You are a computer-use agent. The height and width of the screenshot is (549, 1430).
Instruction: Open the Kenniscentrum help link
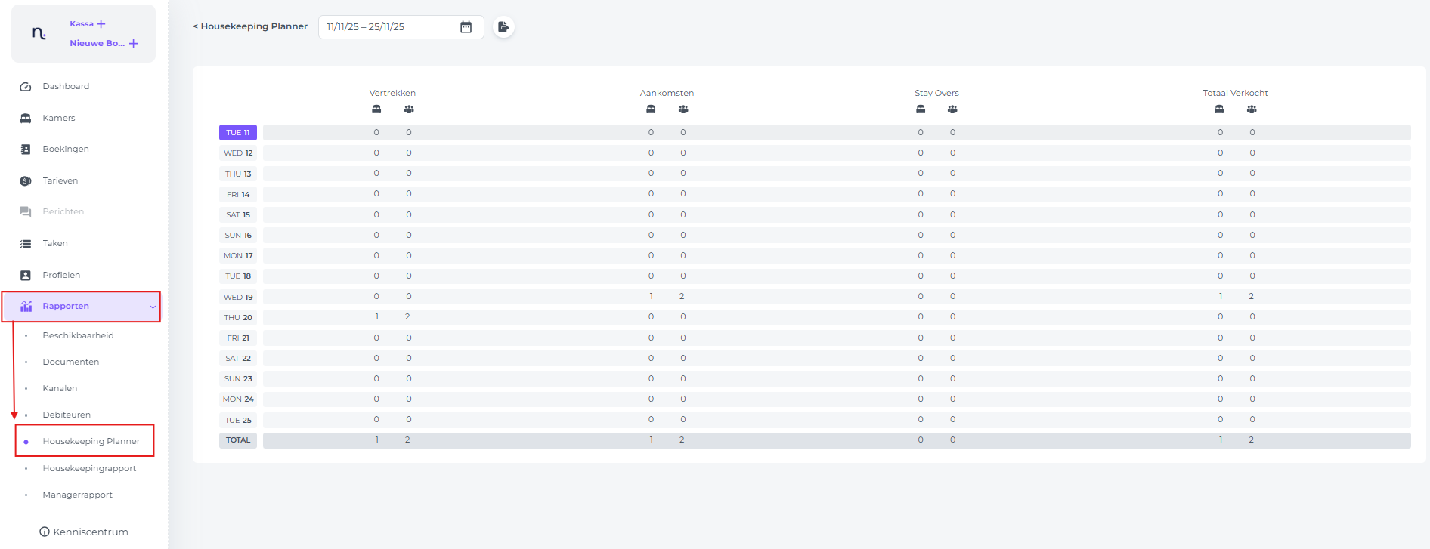[84, 532]
